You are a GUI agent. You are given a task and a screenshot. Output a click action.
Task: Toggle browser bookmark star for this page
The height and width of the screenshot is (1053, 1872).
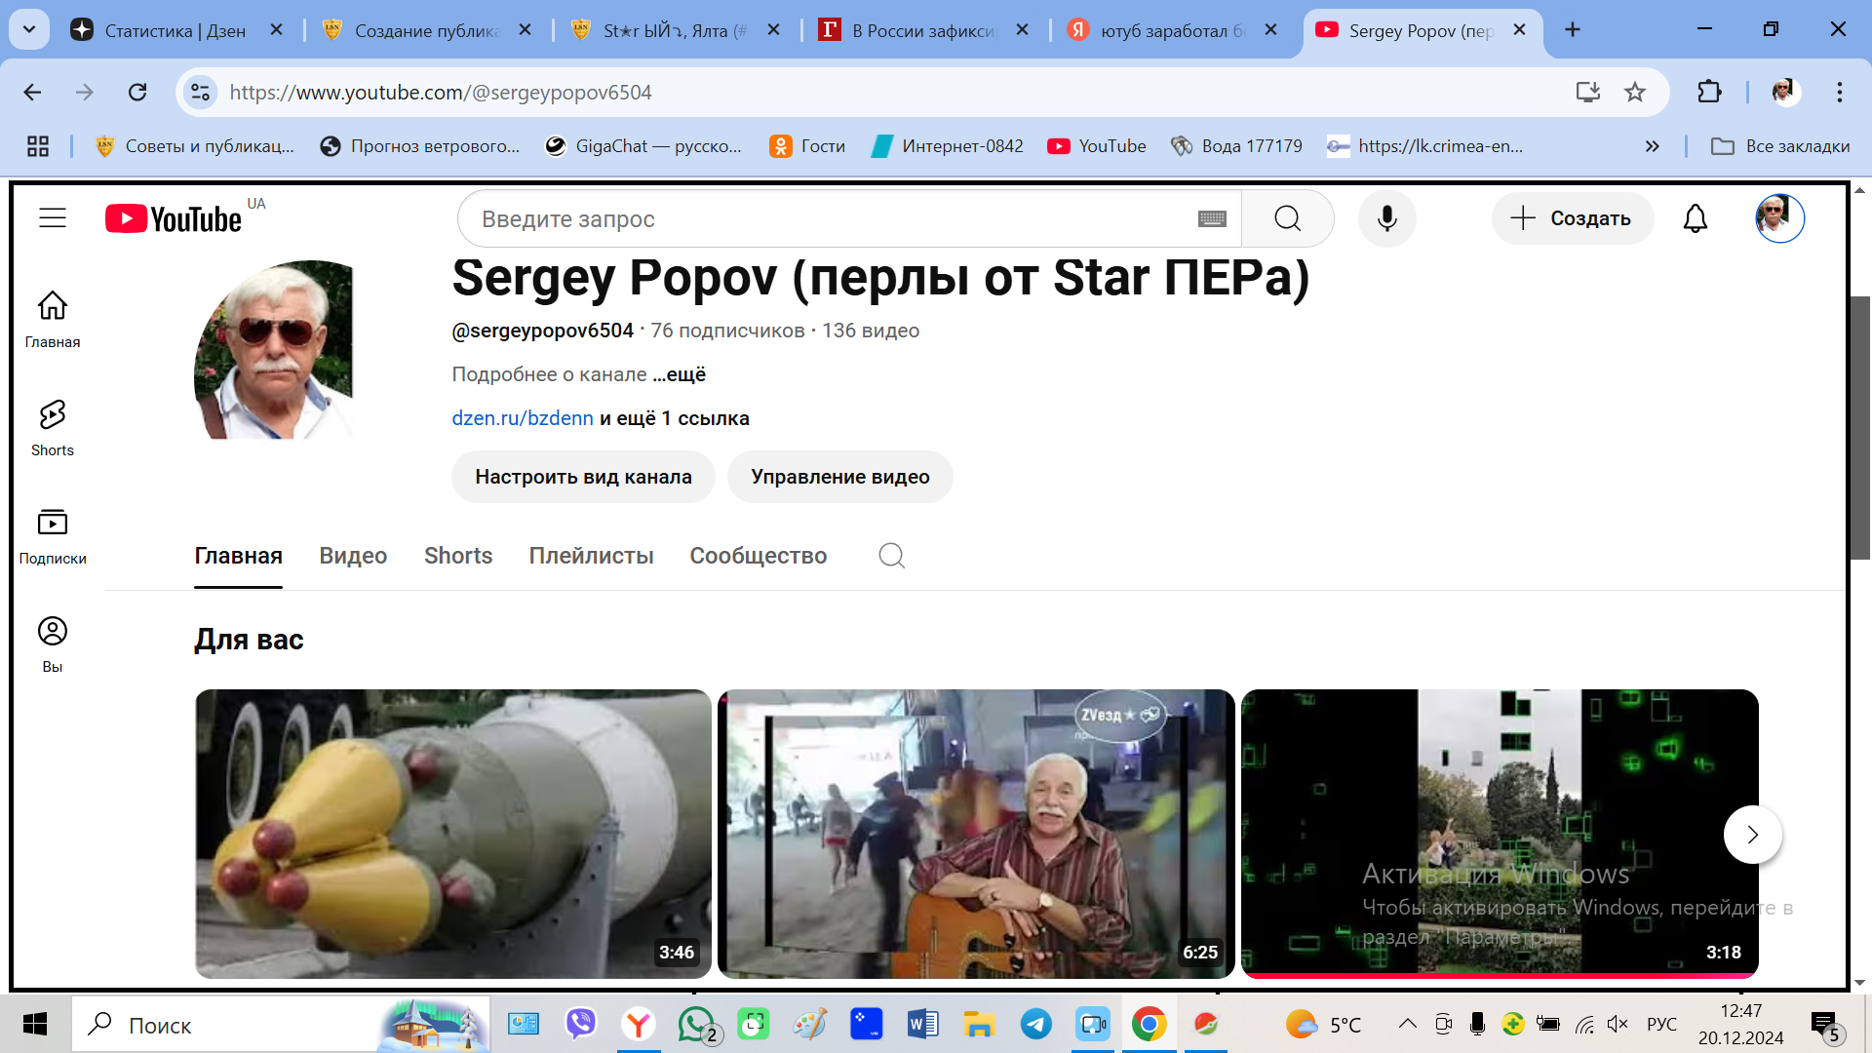pos(1635,92)
